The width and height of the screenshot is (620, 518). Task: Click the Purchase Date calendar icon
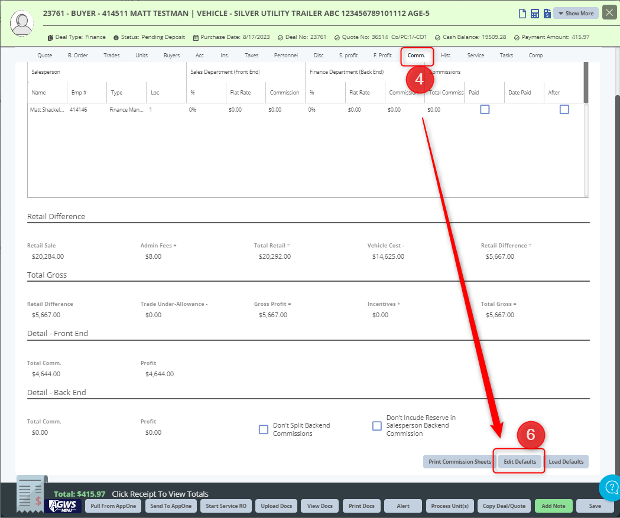click(195, 38)
